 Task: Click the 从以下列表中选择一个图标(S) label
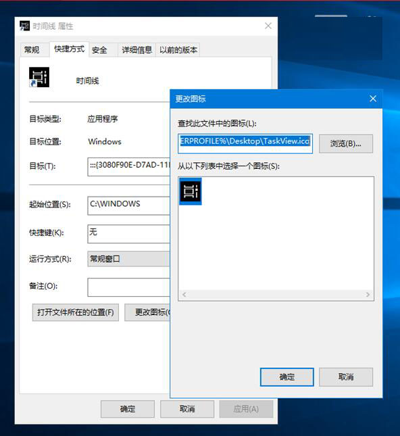pyautogui.click(x=229, y=166)
